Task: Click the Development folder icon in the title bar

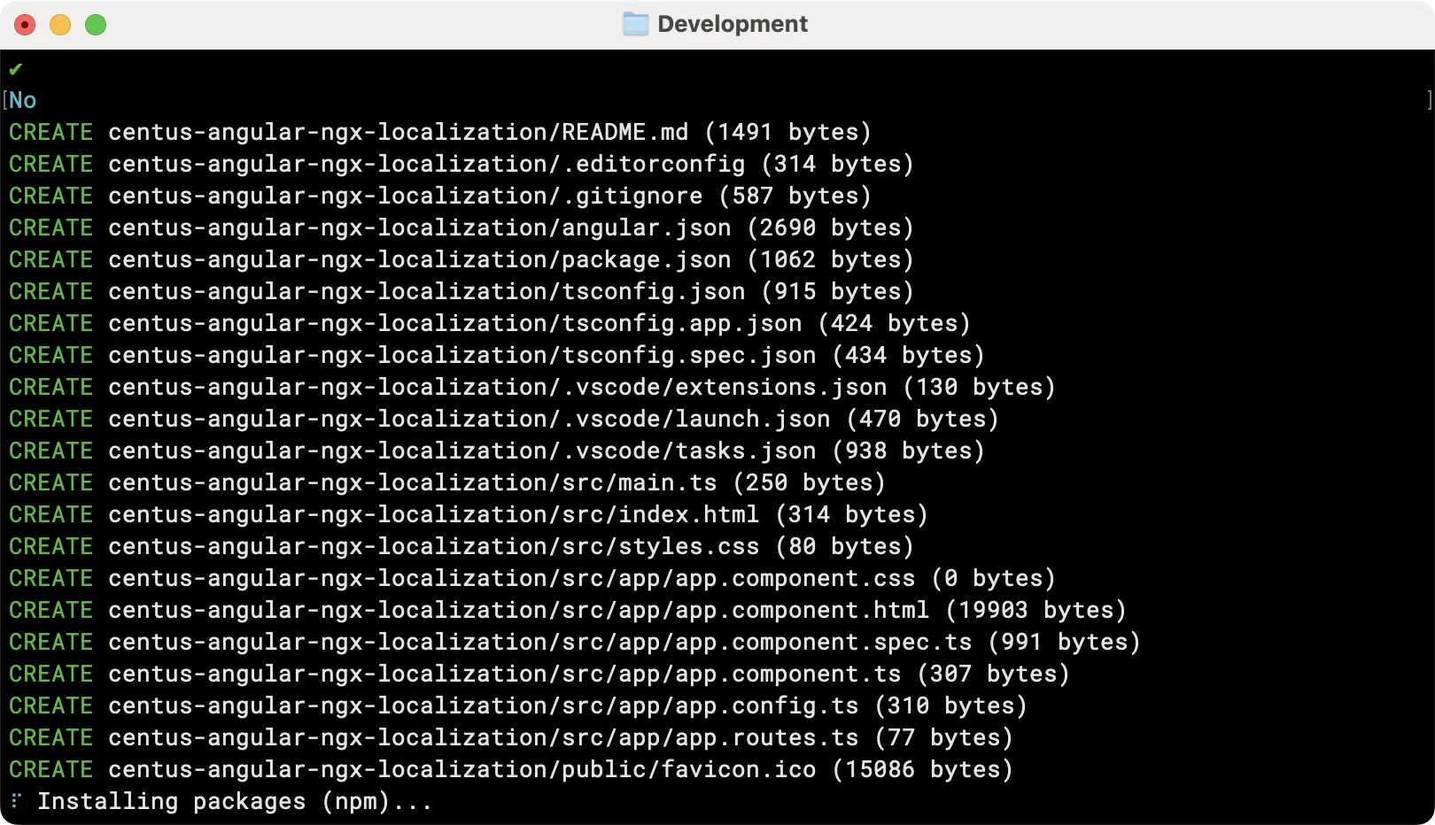Action: pyautogui.click(x=633, y=24)
